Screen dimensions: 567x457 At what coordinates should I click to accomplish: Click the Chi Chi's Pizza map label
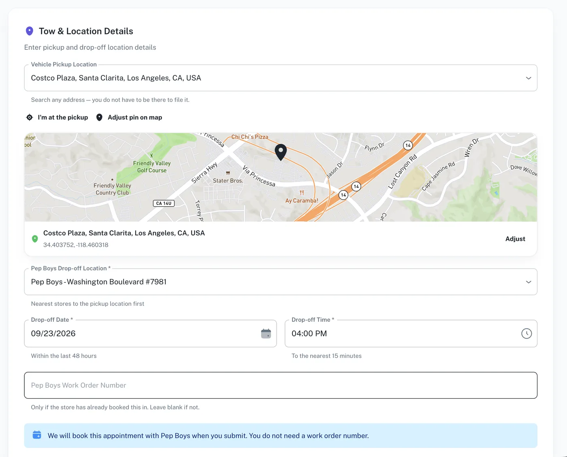coord(250,137)
